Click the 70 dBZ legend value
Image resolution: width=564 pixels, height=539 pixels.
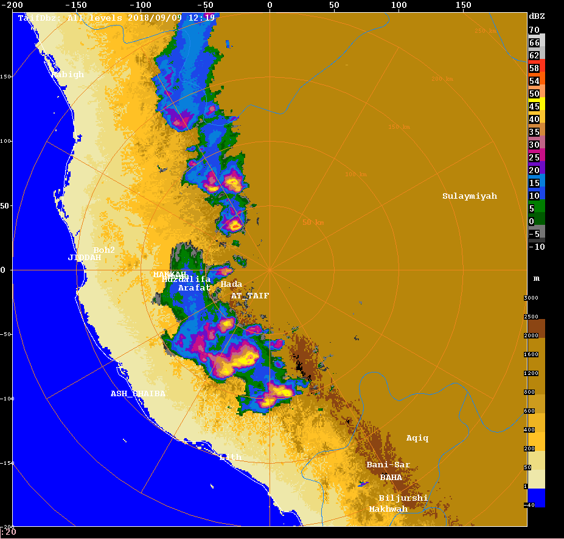tap(534, 30)
